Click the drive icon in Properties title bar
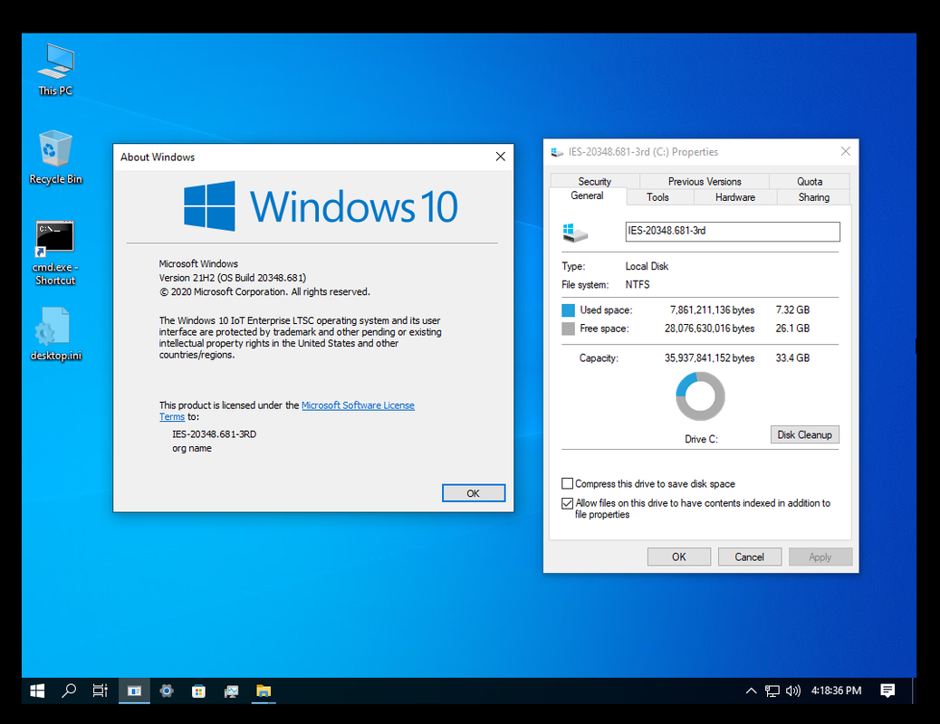This screenshot has height=724, width=940. click(557, 152)
